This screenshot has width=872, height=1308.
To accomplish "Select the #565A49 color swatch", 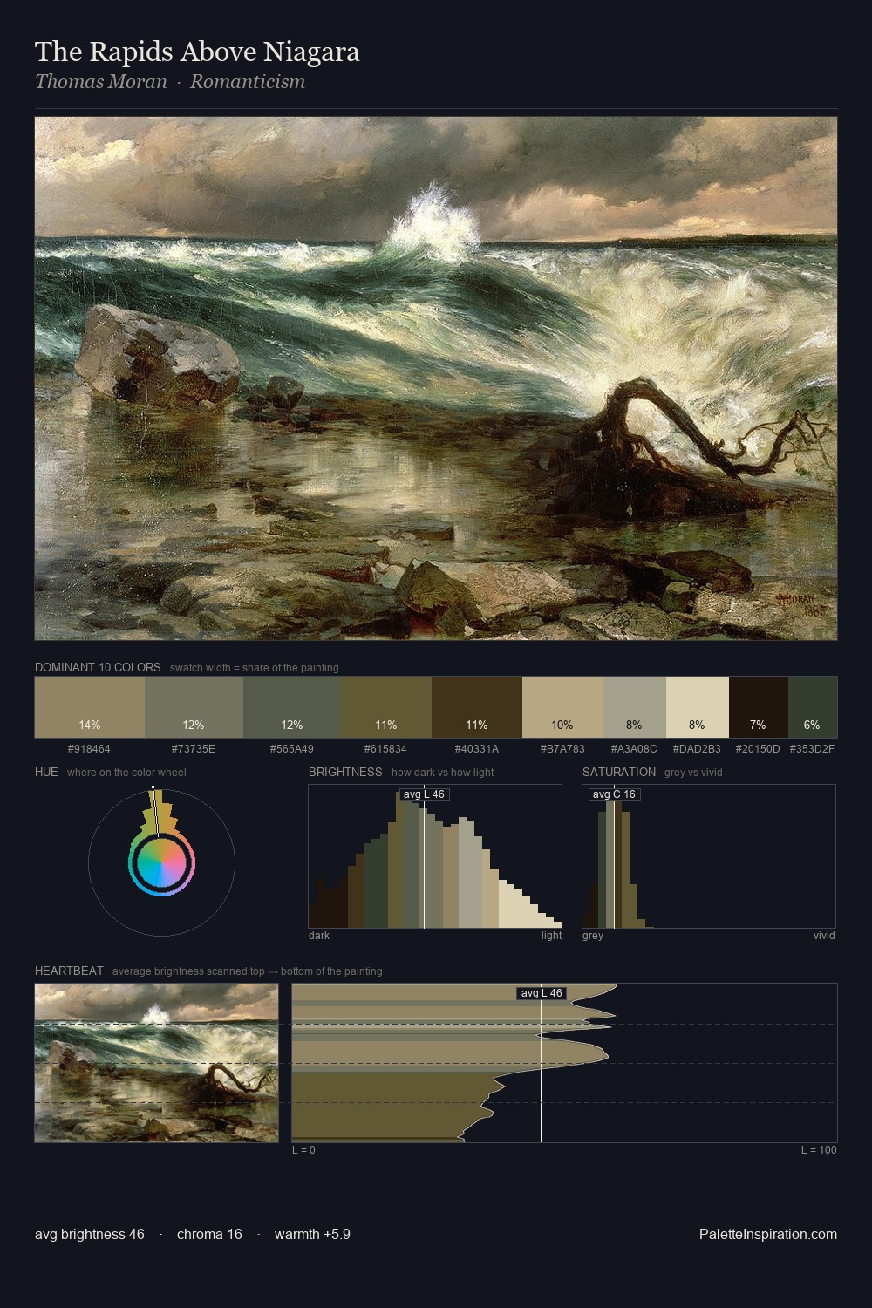I will (292, 707).
